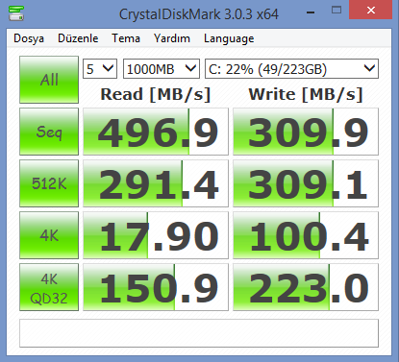
Task: Click the empty comment field at bottom
Action: (x=199, y=333)
